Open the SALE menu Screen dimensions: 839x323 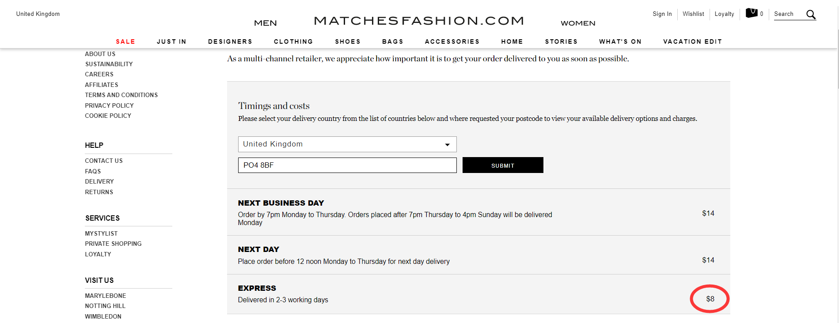(x=125, y=41)
